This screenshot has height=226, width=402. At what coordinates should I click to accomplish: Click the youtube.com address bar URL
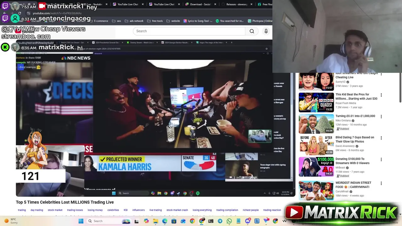57,13
